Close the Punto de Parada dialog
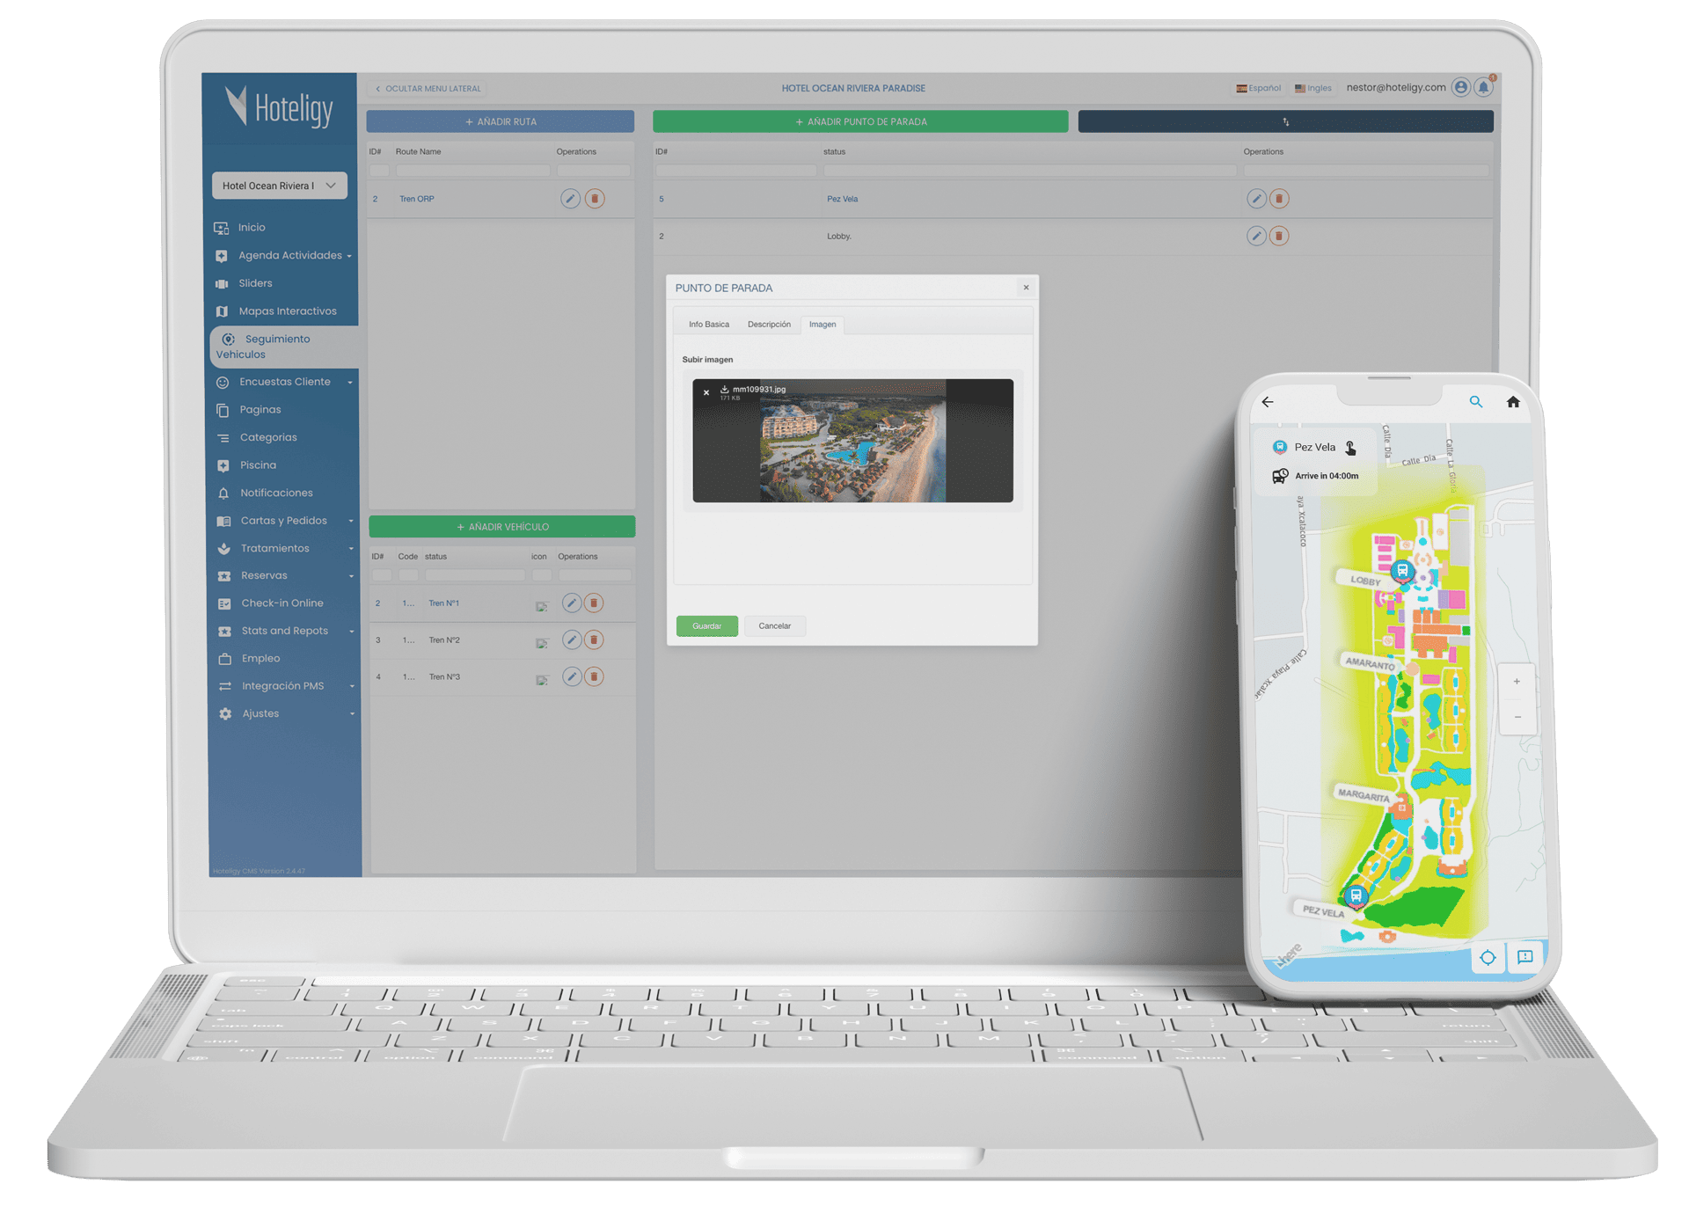This screenshot has height=1206, width=1689. click(1026, 288)
